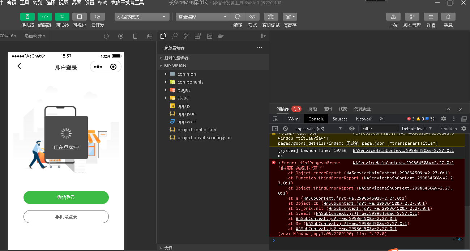The width and height of the screenshot is (470, 251).
Task: Open the project.private.config.json file
Action: pyautogui.click(x=213, y=137)
